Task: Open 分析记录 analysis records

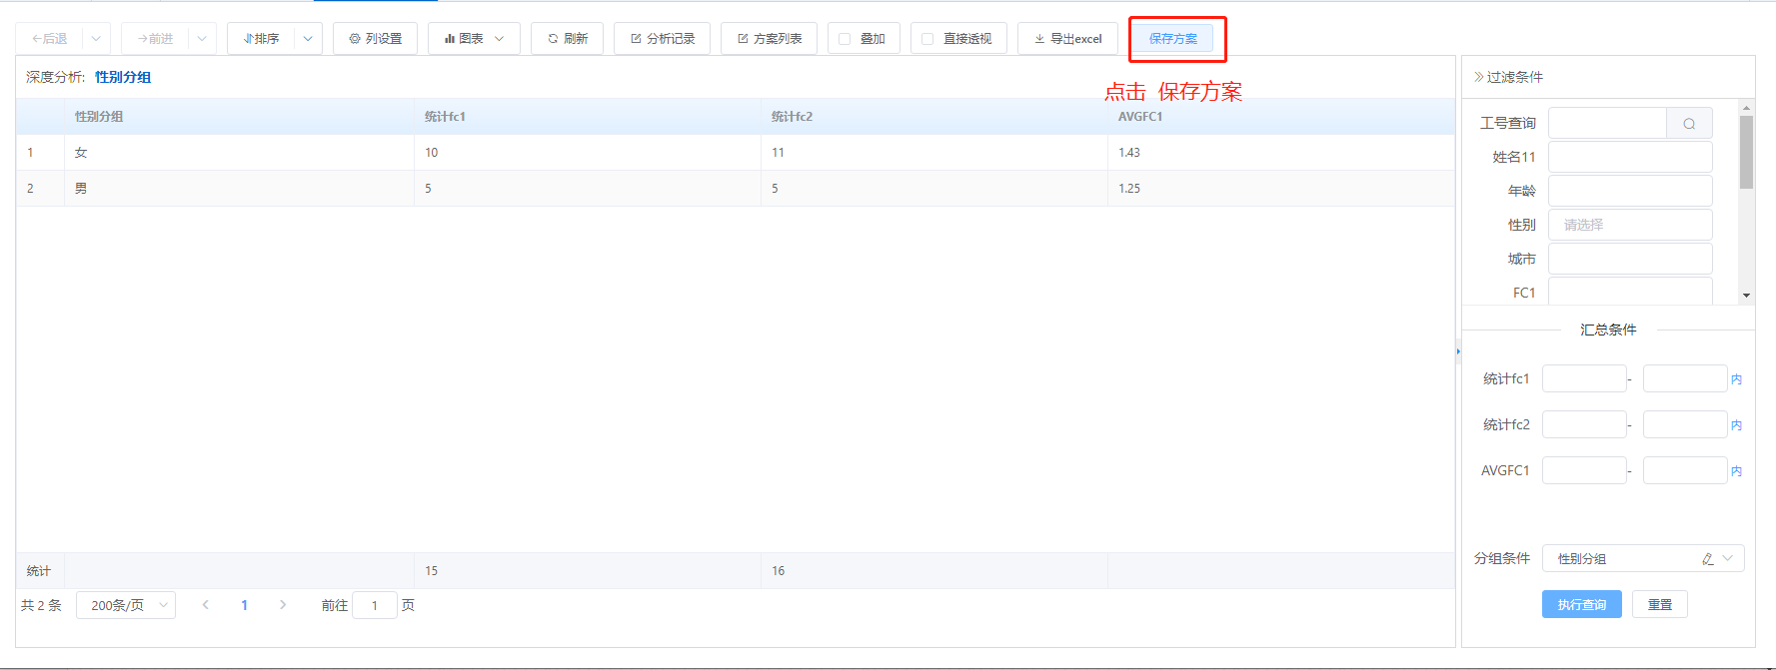Action: [x=662, y=39]
